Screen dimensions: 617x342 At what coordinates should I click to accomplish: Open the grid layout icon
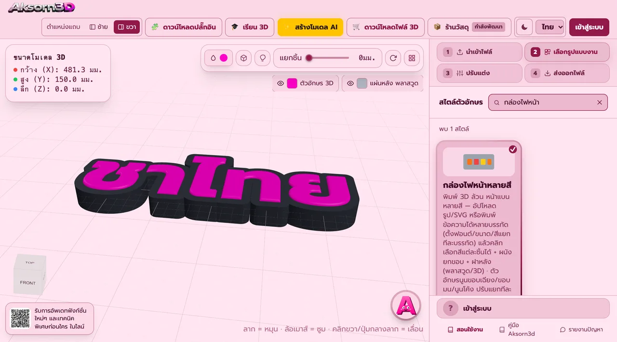click(412, 58)
